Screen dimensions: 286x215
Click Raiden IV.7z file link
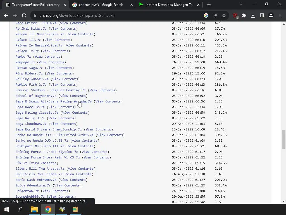pyautogui.click(x=27, y=51)
